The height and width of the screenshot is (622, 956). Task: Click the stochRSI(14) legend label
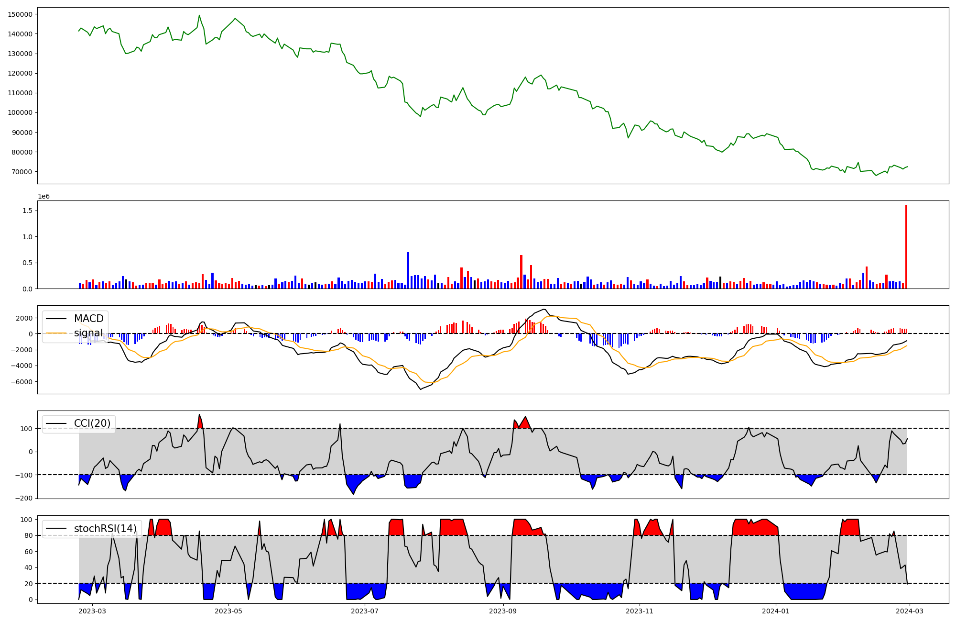pos(105,529)
